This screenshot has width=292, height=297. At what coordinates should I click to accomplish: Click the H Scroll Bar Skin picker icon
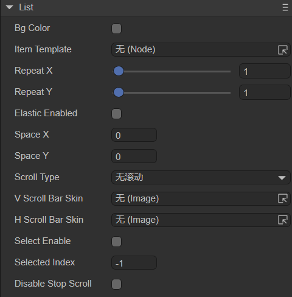pyautogui.click(x=283, y=220)
